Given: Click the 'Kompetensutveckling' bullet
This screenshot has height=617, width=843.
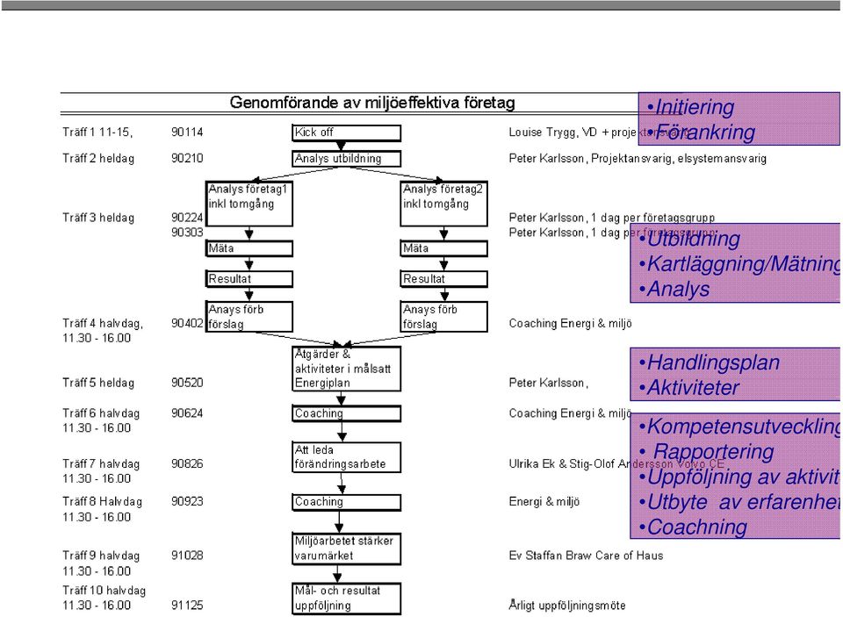Looking at the screenshot, I should (x=739, y=427).
